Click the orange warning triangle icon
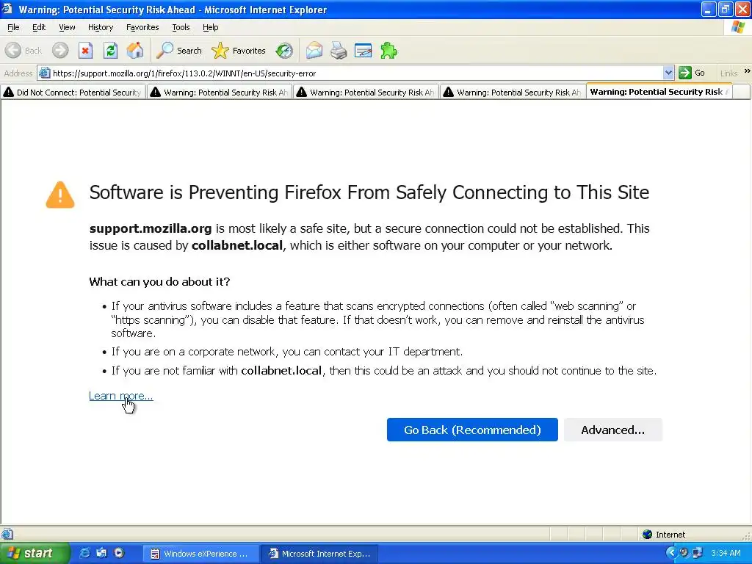Screen dimensions: 752x564 point(60,195)
